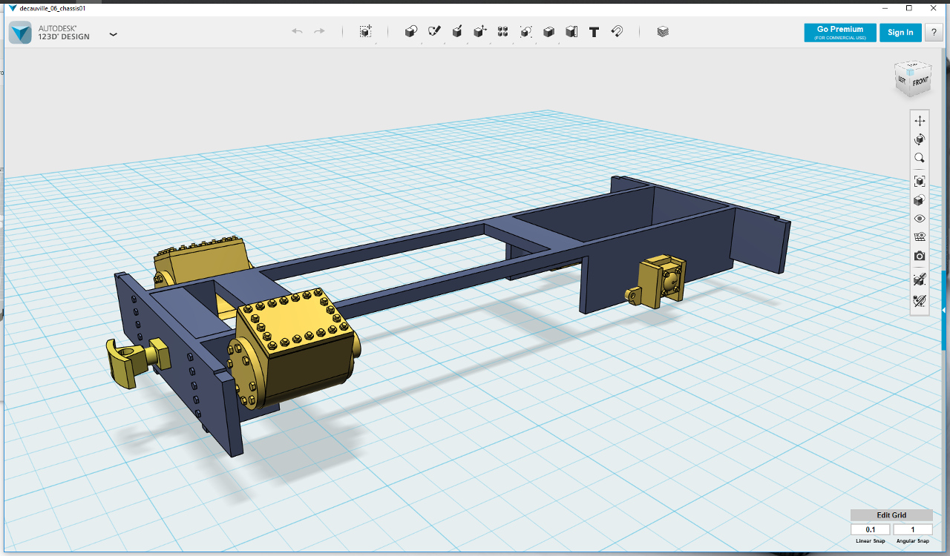Click the Angular Snap value field
This screenshot has width=950, height=556.
[x=913, y=529]
